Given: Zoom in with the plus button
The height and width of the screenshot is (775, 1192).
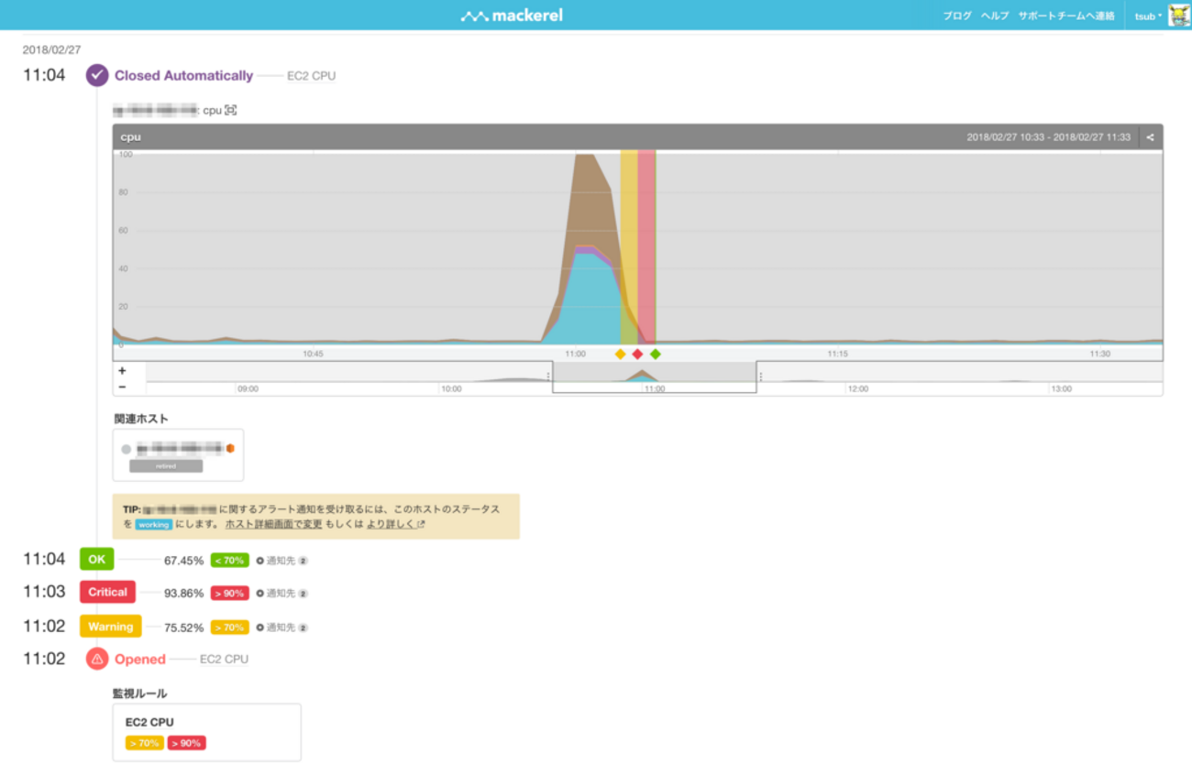Looking at the screenshot, I should click(122, 371).
